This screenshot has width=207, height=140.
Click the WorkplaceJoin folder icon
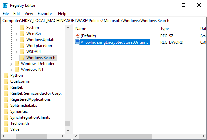pyautogui.click(x=22, y=46)
